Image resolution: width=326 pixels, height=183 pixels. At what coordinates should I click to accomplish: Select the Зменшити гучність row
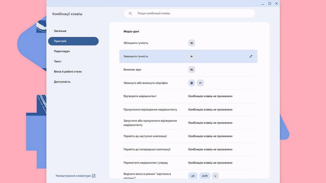point(188,56)
